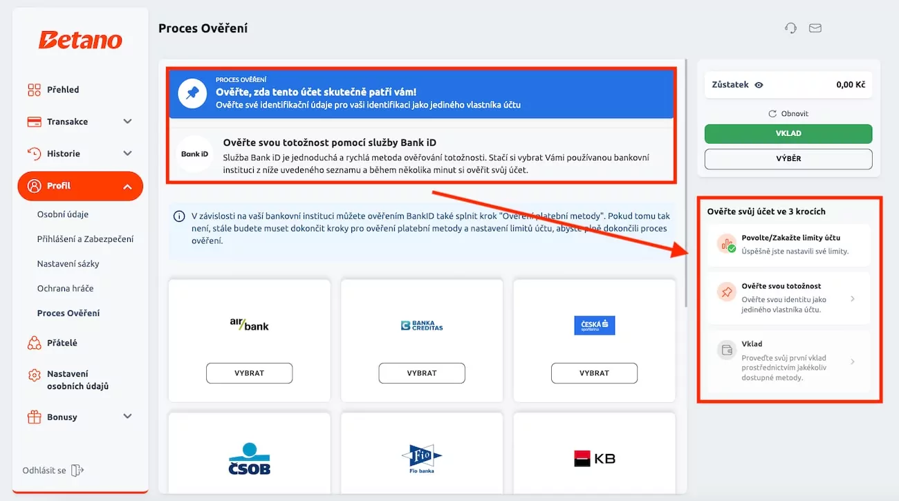Click the Přátelé friends icon
This screenshot has width=899, height=501.
click(34, 343)
